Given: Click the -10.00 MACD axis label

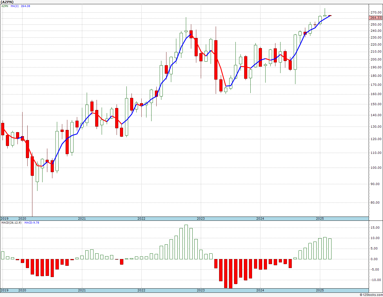Looking at the screenshot, I should 376,280.
